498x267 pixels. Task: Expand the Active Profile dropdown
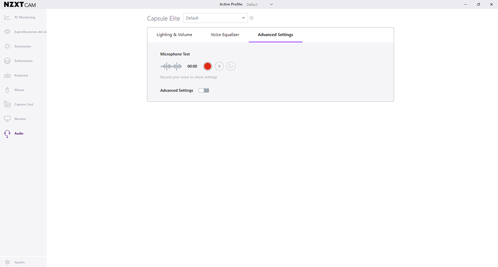[x=260, y=5]
